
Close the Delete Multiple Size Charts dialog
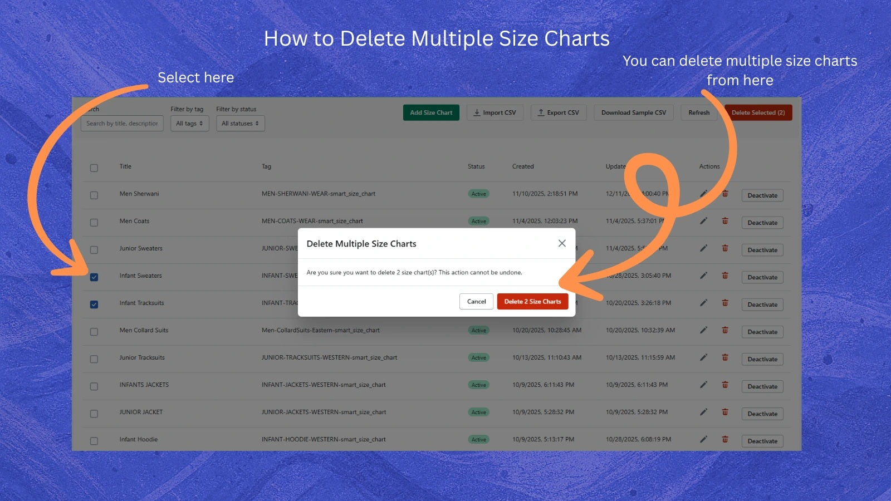(562, 243)
